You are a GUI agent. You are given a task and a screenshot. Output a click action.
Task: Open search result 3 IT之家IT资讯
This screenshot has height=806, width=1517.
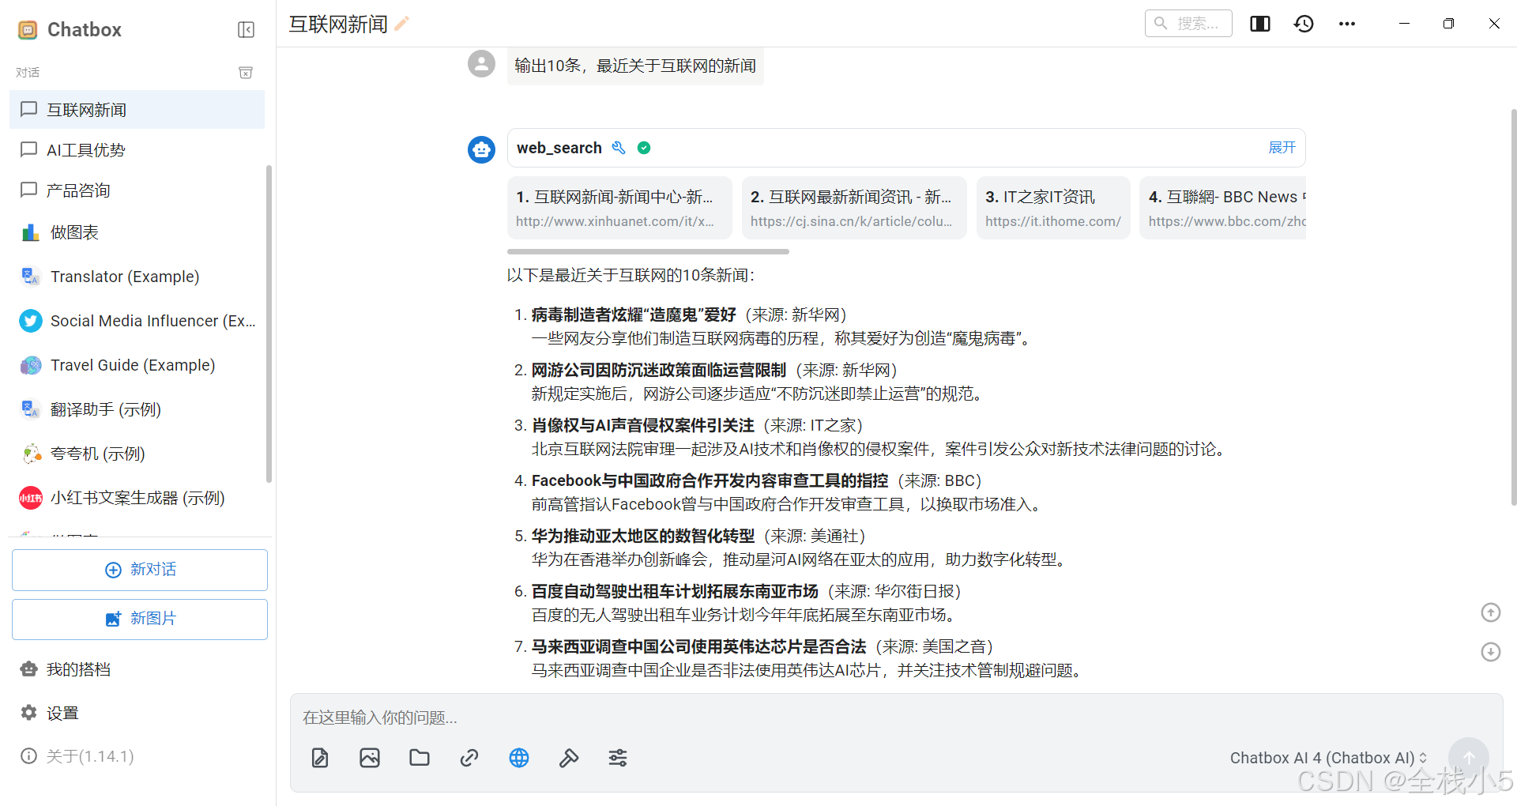[1053, 208]
